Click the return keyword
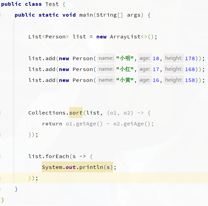 (52, 124)
